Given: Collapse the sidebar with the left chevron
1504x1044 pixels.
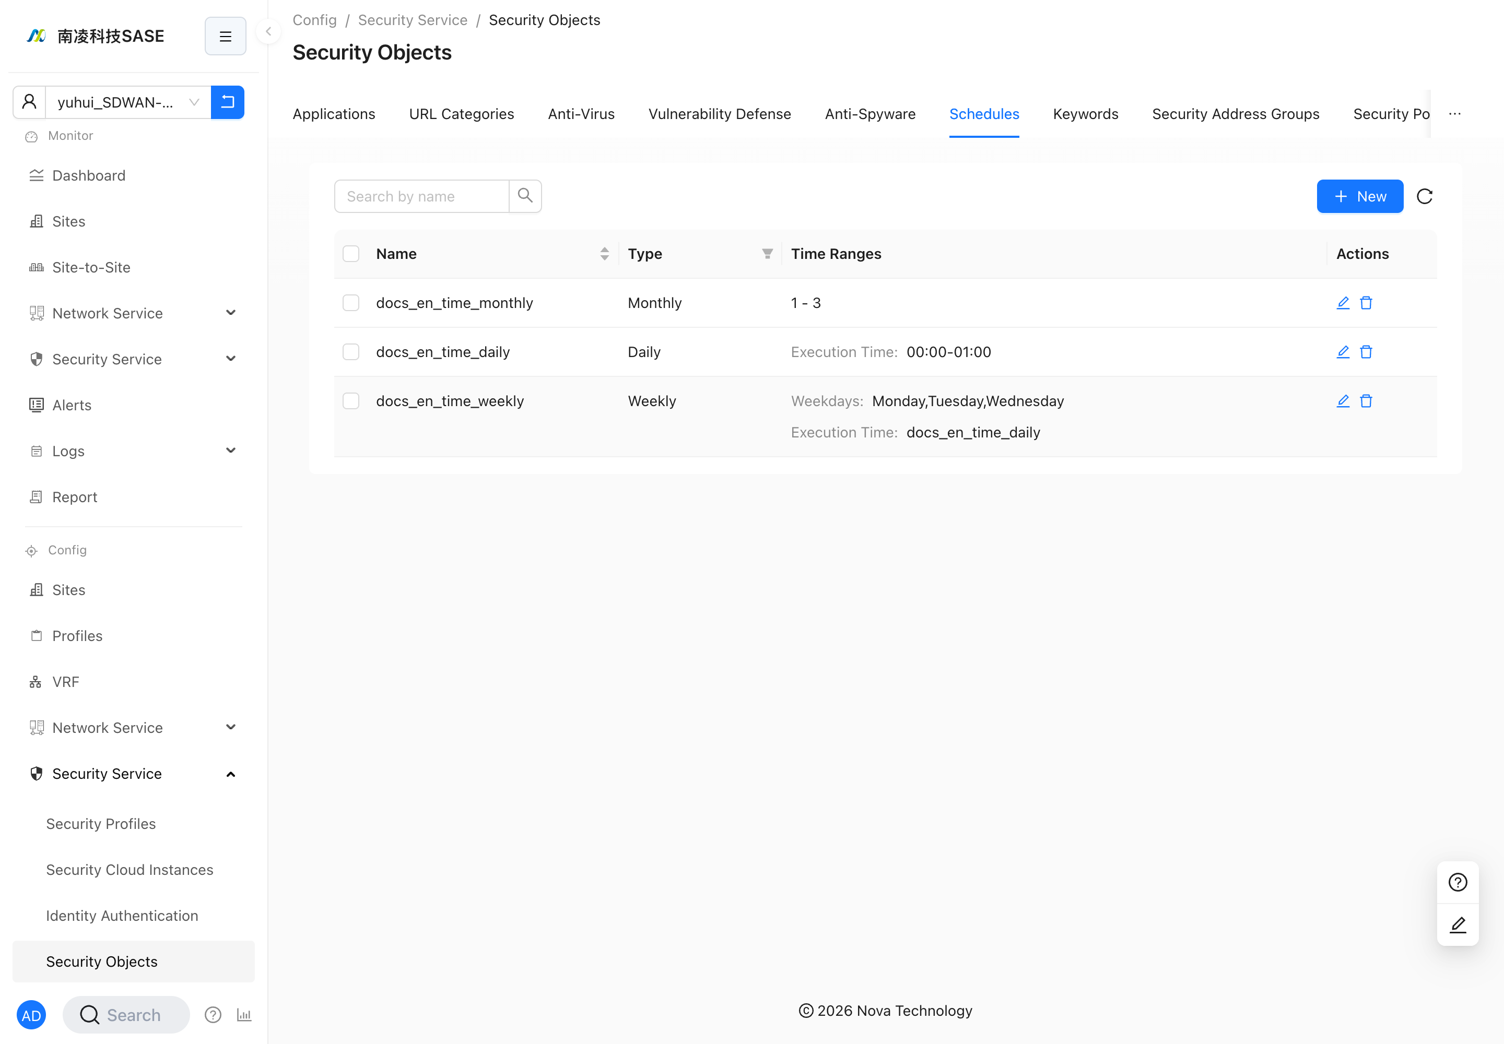Looking at the screenshot, I should (268, 31).
